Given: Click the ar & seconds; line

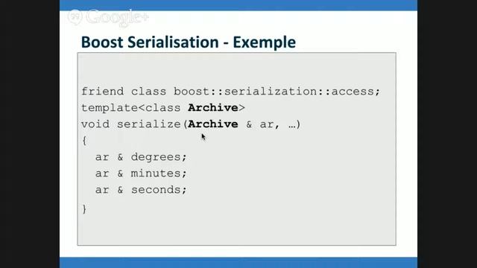Looking at the screenshot, I should pyautogui.click(x=141, y=190).
